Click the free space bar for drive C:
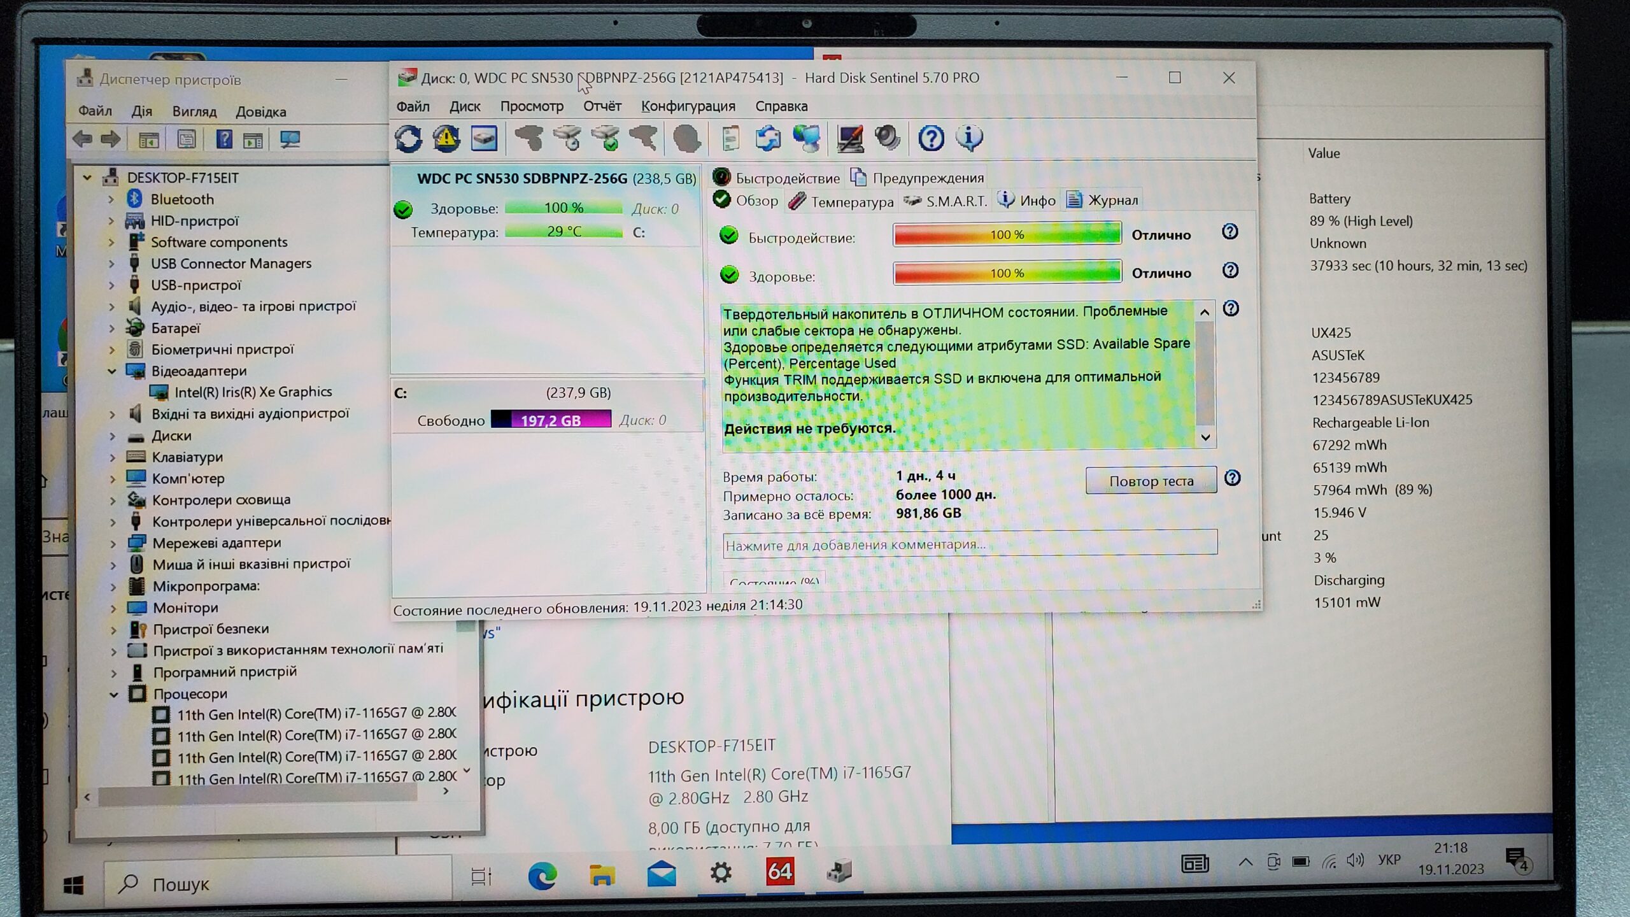This screenshot has width=1630, height=917. tap(551, 420)
